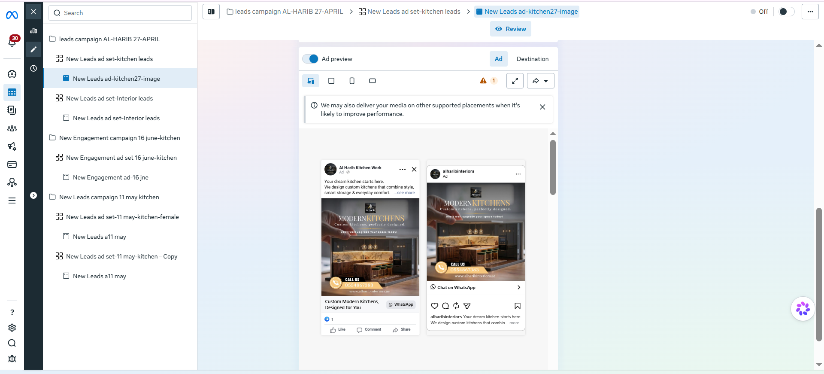Image resolution: width=824 pixels, height=374 pixels.
Task: Open the All tools hamburger menu
Action: point(12,201)
